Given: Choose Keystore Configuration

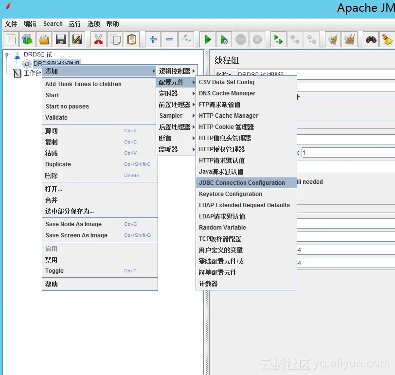Looking at the screenshot, I should click(x=246, y=194).
